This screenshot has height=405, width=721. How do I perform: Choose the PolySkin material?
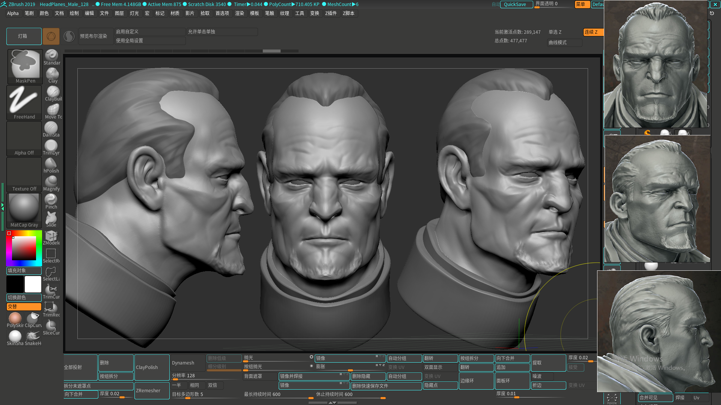tap(15, 320)
